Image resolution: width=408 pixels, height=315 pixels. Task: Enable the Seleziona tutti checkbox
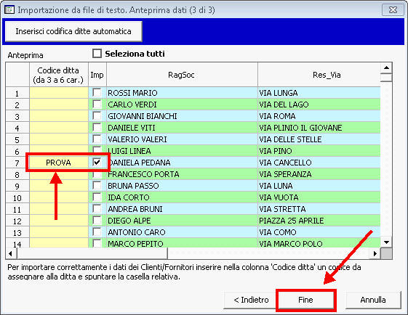coord(97,54)
